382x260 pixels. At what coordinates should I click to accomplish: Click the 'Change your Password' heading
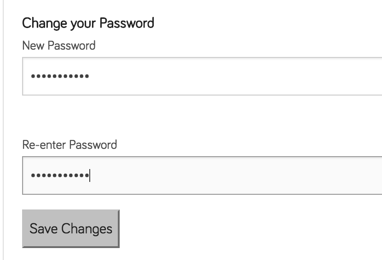[x=88, y=23]
